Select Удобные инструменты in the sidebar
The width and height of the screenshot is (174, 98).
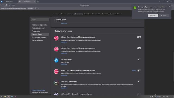click(40, 25)
